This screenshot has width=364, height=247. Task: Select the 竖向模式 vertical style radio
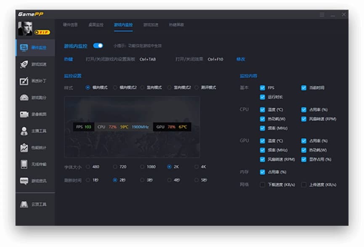coord(142,88)
